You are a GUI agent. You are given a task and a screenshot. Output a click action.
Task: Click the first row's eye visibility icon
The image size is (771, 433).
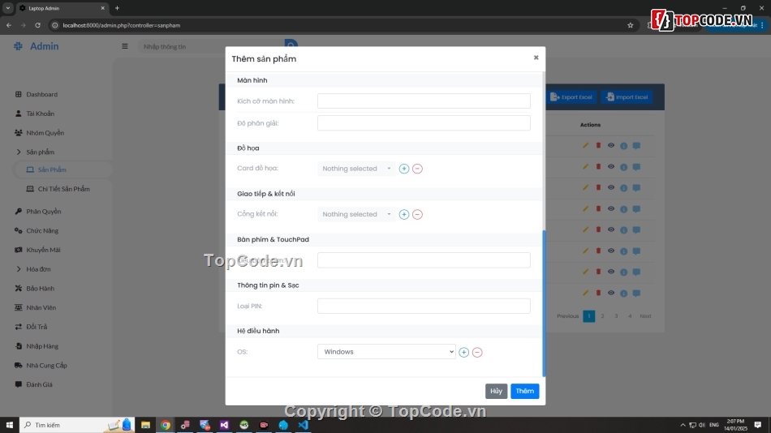(611, 145)
